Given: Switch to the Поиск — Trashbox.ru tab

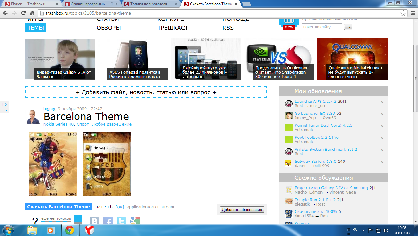Looking at the screenshot, I should [31, 4].
